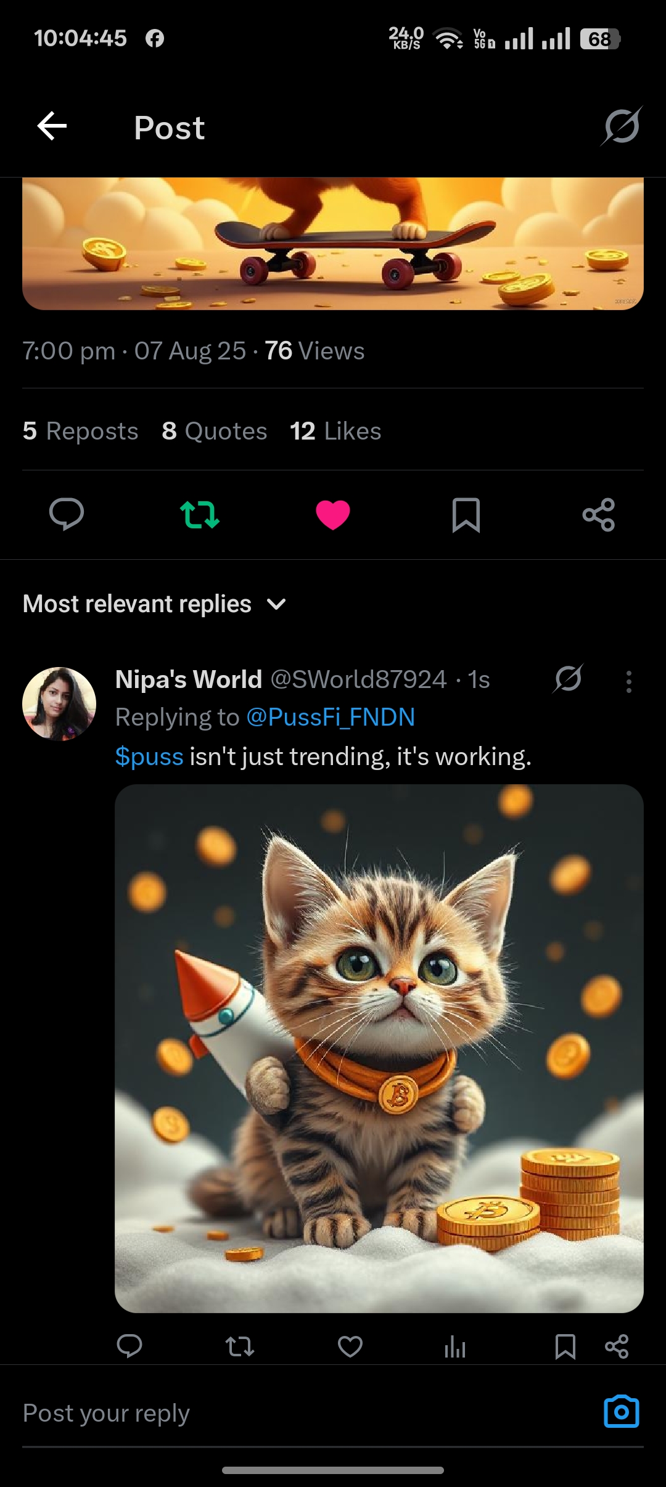Tap the back arrow in the header
Viewport: 666px width, 1487px height.
click(x=52, y=126)
